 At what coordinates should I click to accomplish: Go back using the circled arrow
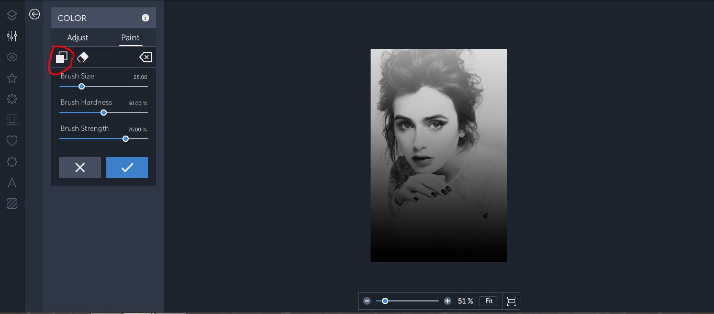(x=35, y=14)
